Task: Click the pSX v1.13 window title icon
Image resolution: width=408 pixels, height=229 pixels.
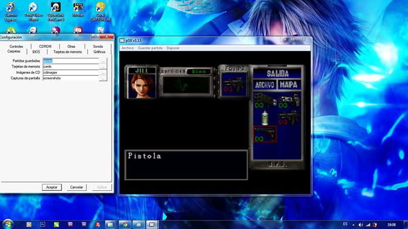Action: pyautogui.click(x=122, y=41)
